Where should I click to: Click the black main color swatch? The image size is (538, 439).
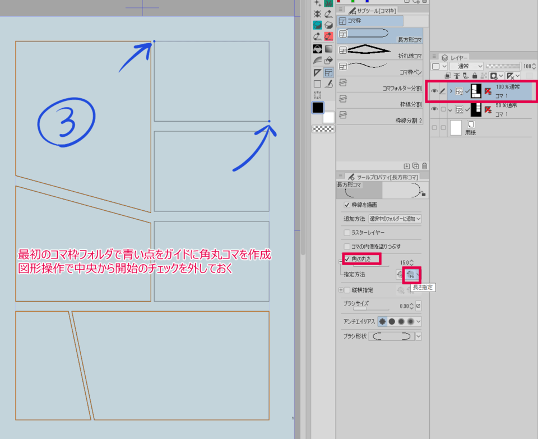point(318,107)
